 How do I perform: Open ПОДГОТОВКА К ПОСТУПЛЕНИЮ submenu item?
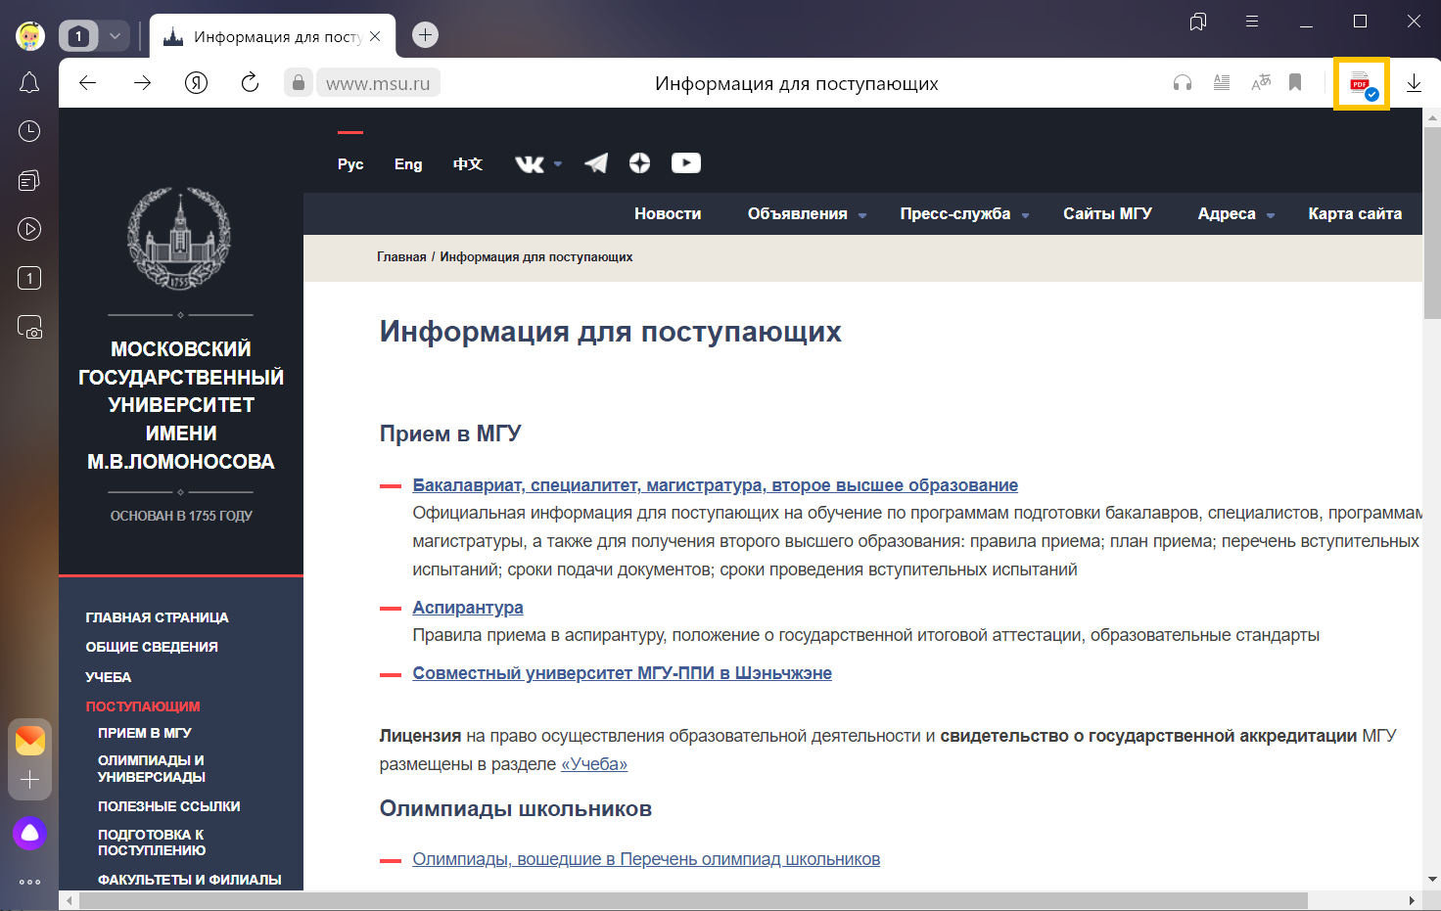coord(152,843)
